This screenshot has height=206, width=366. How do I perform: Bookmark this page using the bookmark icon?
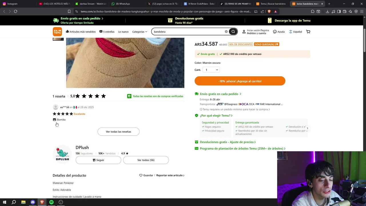69,11
